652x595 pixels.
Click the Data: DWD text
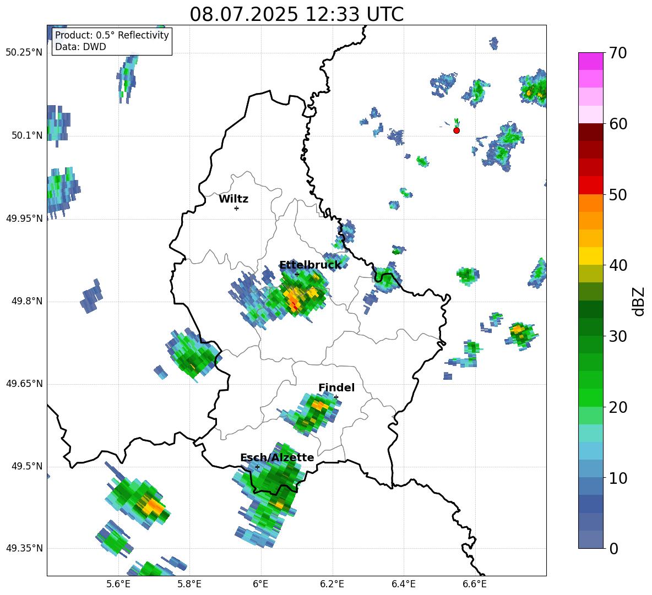(80, 47)
